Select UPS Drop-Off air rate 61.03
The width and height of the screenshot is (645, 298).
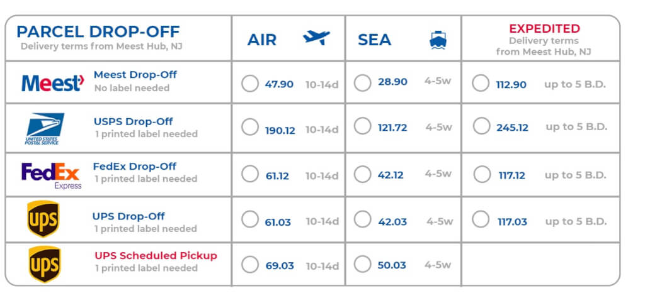coord(250,219)
